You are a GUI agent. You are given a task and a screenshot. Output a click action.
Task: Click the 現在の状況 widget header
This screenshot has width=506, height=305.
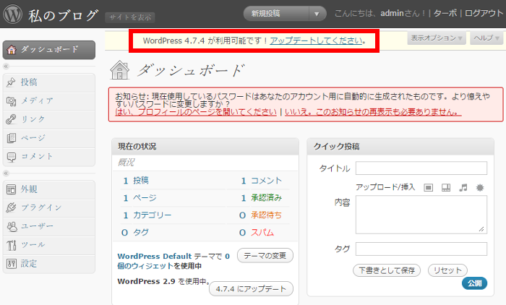(x=205, y=147)
